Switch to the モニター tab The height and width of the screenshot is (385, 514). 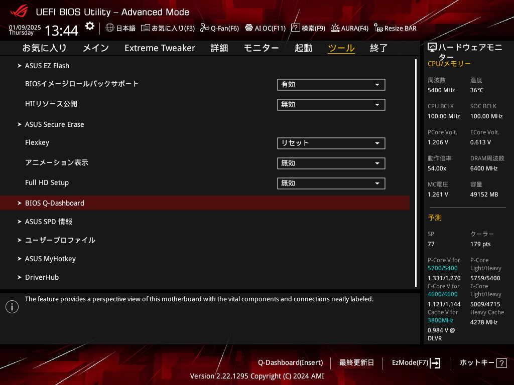pyautogui.click(x=261, y=48)
